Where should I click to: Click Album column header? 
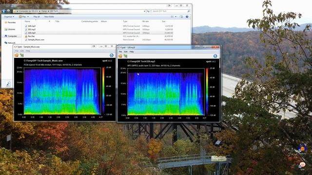pos(104,21)
